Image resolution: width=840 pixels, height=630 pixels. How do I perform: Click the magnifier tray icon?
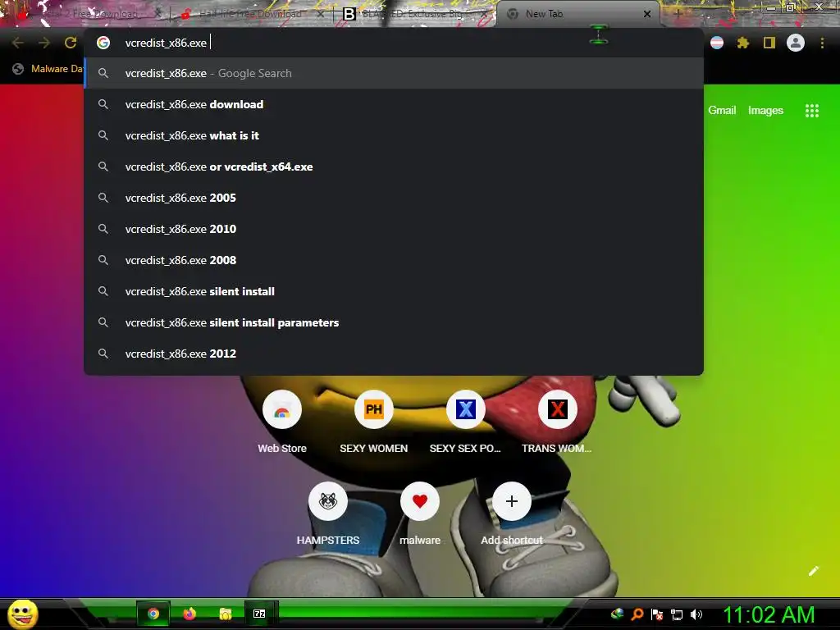pos(637,614)
